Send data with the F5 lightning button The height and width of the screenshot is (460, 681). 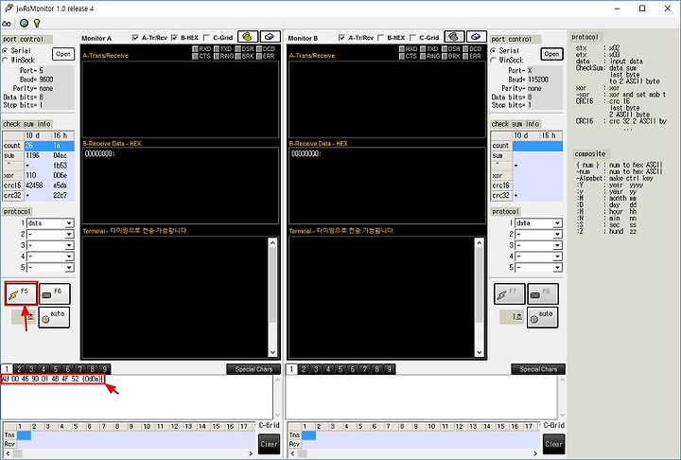pyautogui.click(x=21, y=293)
